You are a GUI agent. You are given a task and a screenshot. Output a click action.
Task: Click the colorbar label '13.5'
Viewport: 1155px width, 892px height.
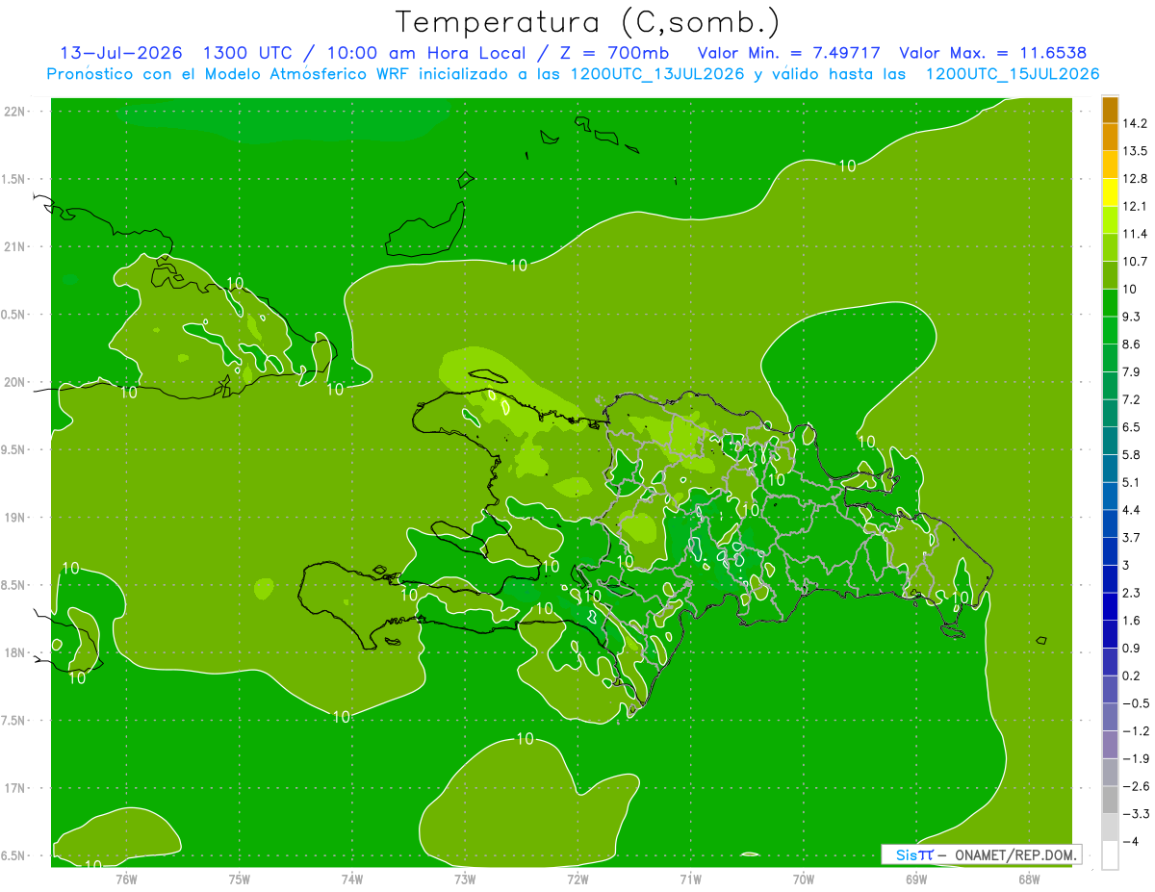click(1136, 151)
